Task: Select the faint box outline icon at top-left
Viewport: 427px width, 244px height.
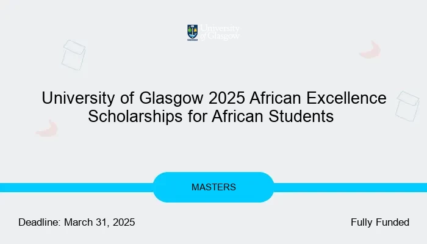Action: pos(73,55)
